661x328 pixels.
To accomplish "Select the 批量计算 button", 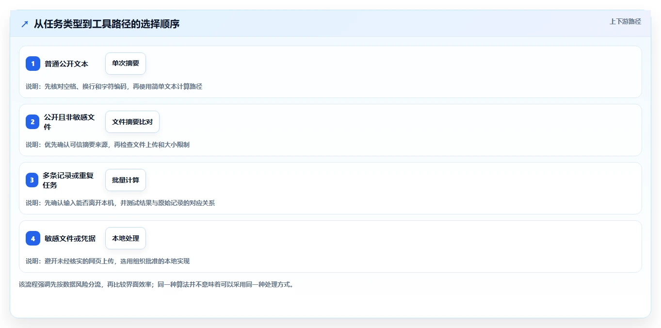I will click(126, 180).
